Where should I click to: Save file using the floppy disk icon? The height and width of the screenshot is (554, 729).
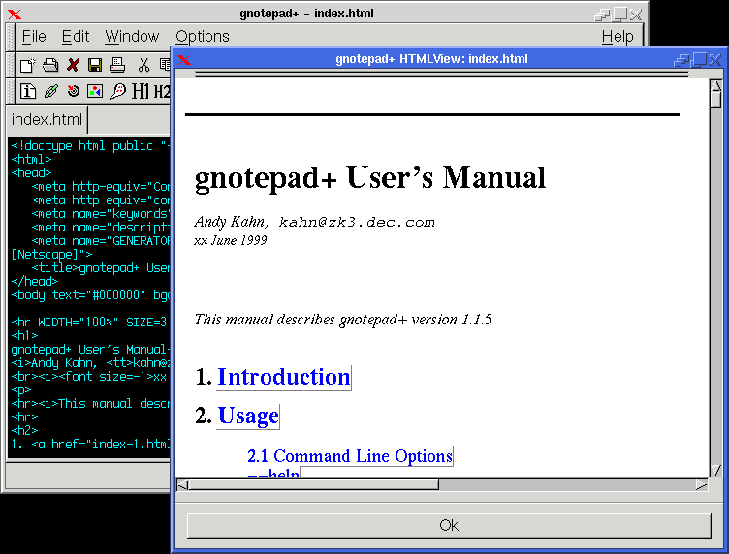(95, 65)
